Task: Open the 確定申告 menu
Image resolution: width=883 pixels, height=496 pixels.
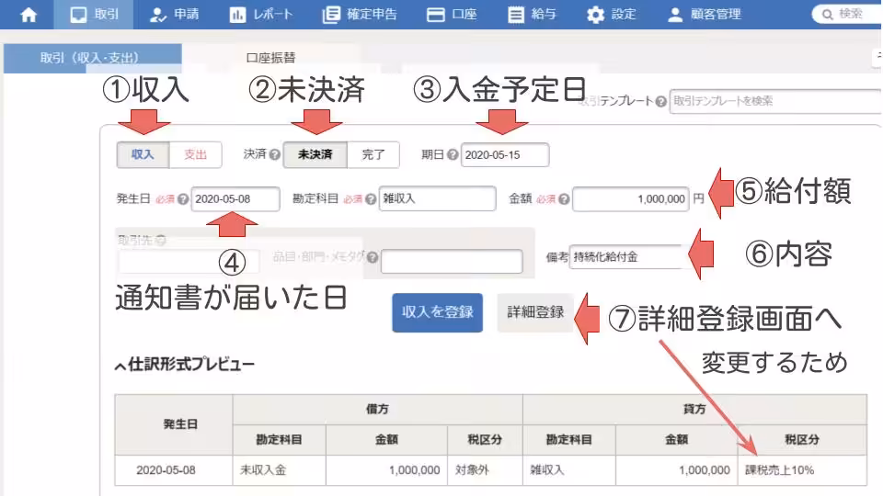Action: [x=360, y=15]
